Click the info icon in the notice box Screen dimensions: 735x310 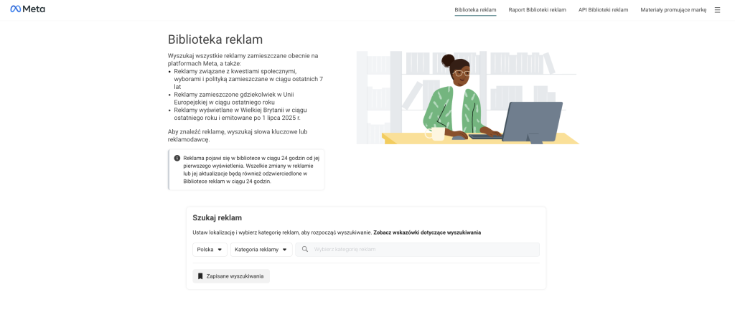point(177,158)
